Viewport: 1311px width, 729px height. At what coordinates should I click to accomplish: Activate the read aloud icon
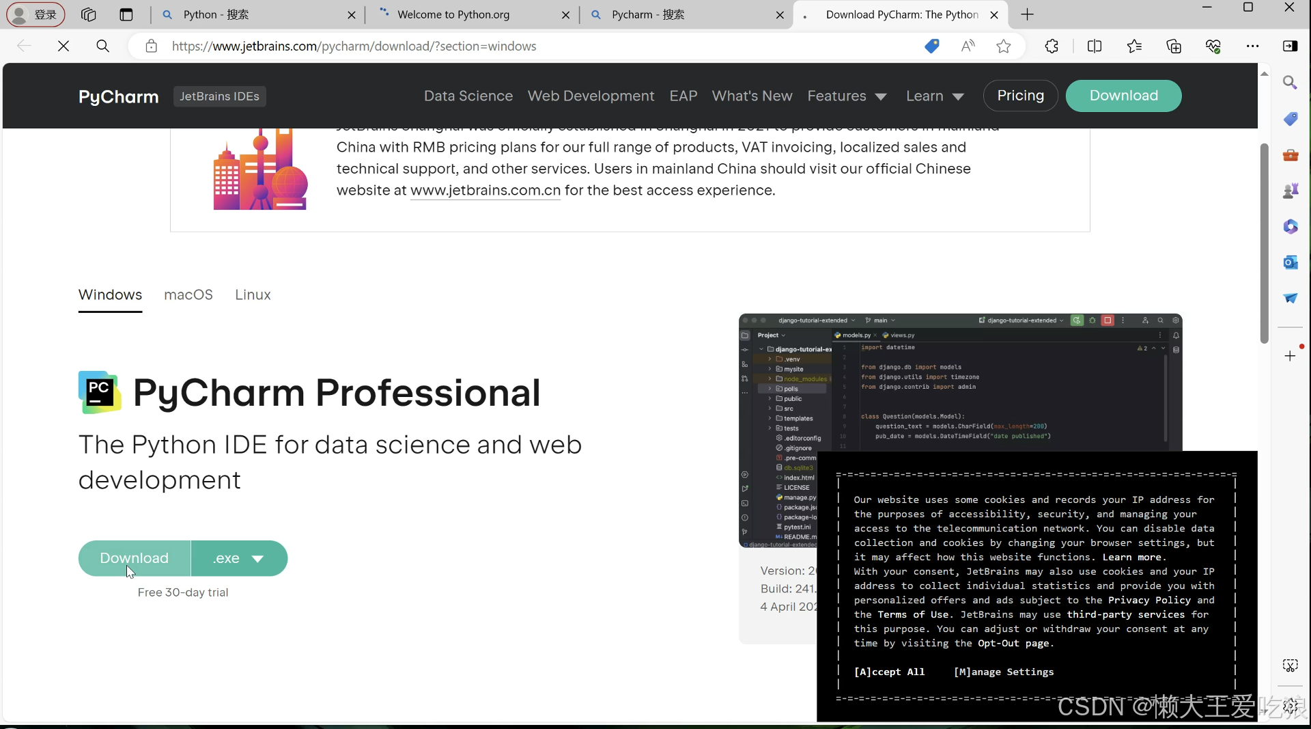click(x=968, y=46)
